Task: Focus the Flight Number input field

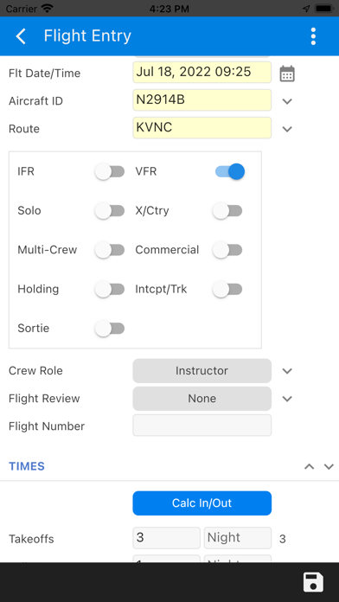Action: click(202, 425)
